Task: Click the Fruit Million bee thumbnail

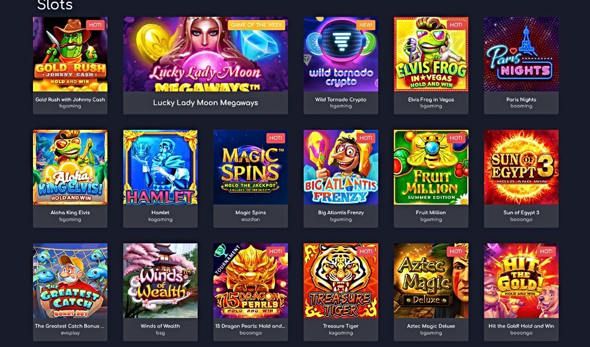Action: 431,168
